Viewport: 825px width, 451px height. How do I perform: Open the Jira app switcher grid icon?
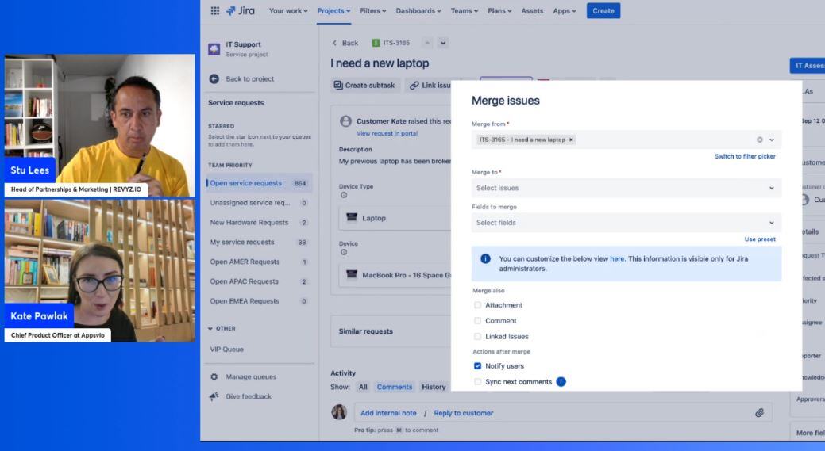[214, 11]
